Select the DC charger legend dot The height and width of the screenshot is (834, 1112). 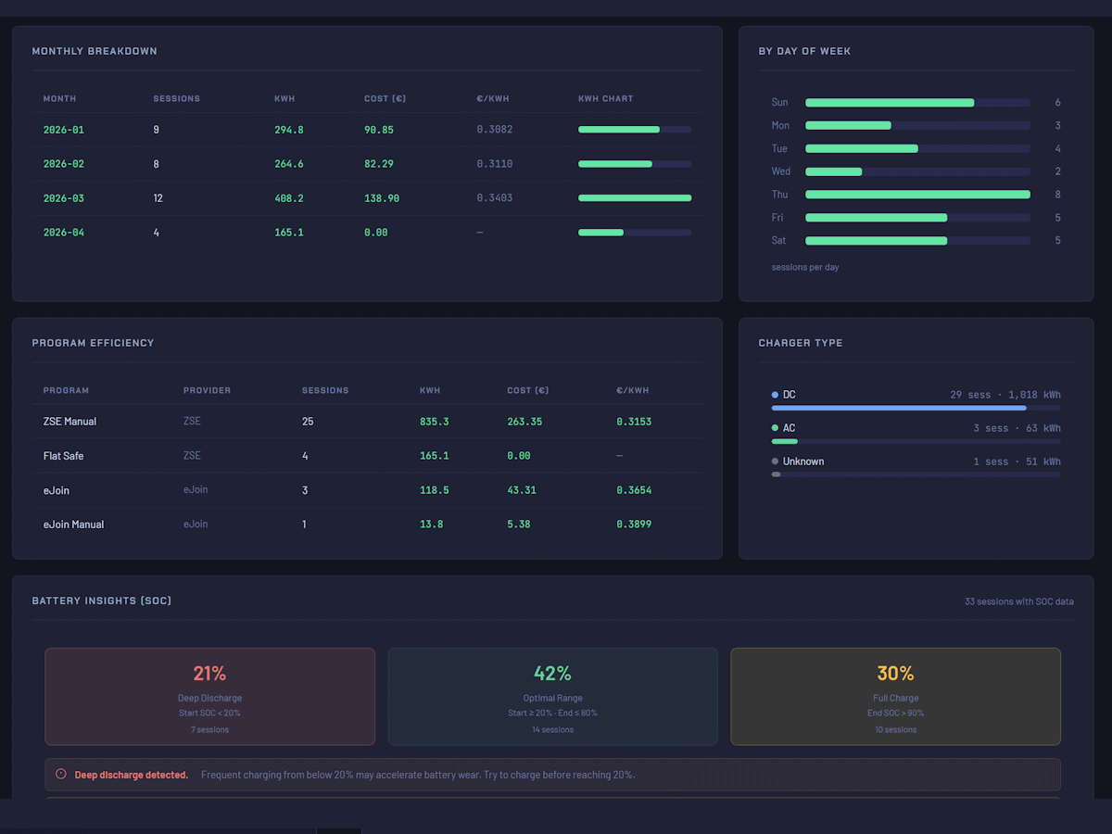(x=776, y=394)
